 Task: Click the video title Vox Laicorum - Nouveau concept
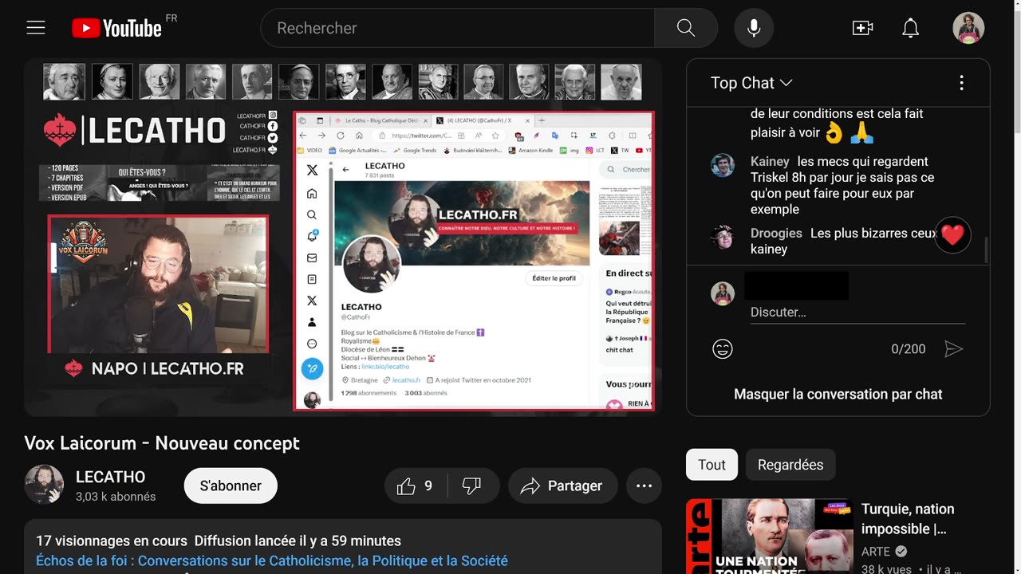click(x=162, y=443)
